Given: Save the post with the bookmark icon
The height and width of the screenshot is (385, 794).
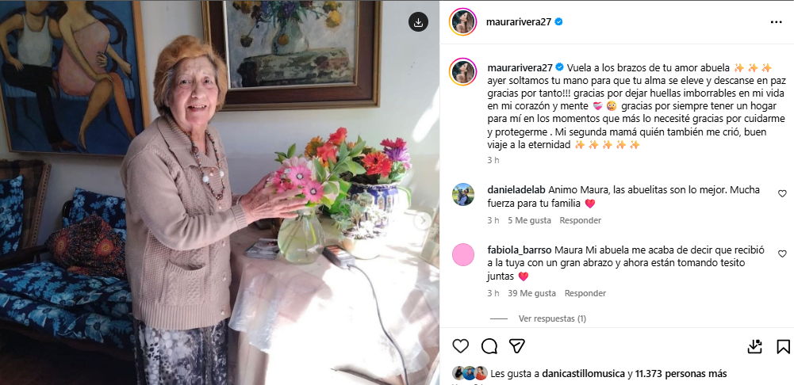Looking at the screenshot, I should point(783,346).
